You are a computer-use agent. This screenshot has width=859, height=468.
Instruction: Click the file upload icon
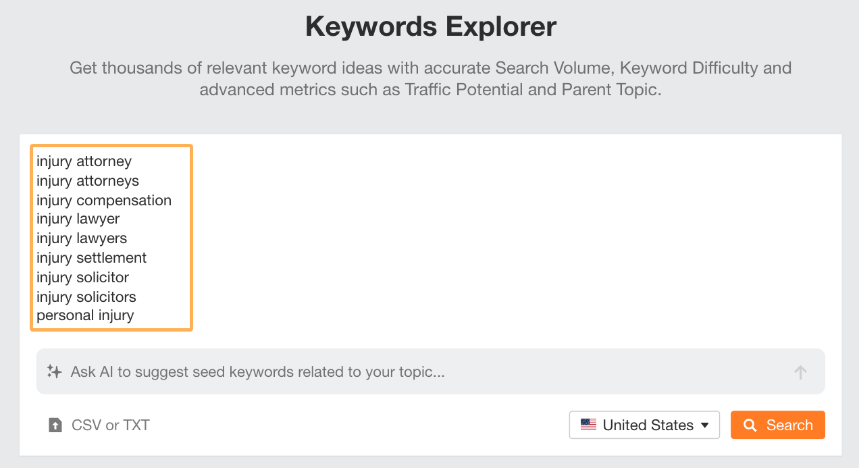(55, 425)
